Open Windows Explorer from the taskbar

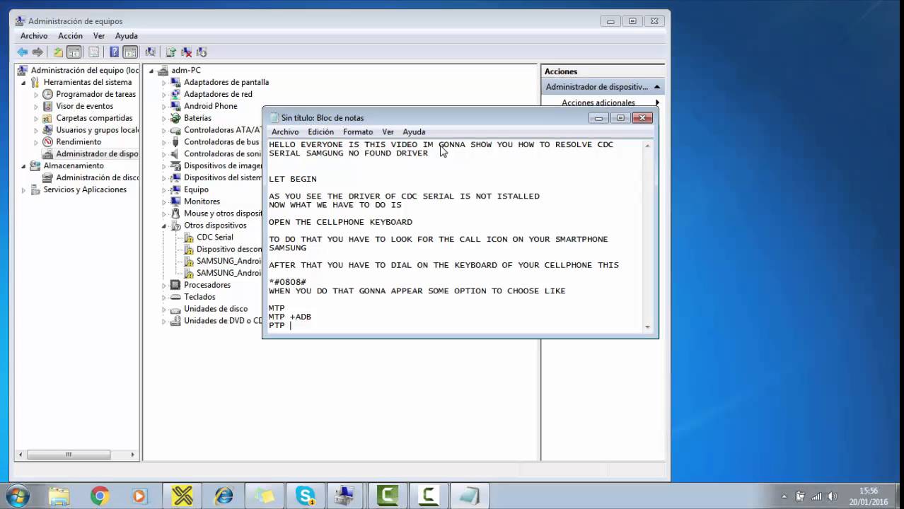pos(59,496)
